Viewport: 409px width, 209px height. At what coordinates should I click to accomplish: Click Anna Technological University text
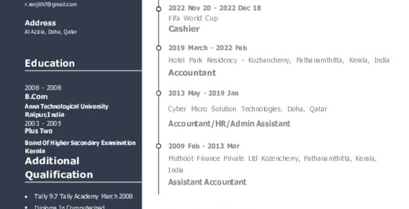point(67,106)
